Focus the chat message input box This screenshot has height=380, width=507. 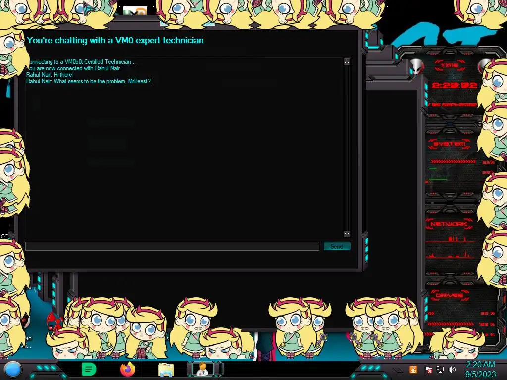pyautogui.click(x=172, y=246)
